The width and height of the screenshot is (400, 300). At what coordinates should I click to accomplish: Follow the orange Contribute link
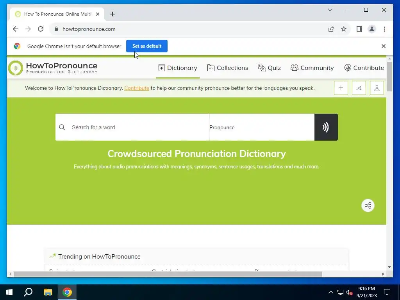tap(137, 88)
